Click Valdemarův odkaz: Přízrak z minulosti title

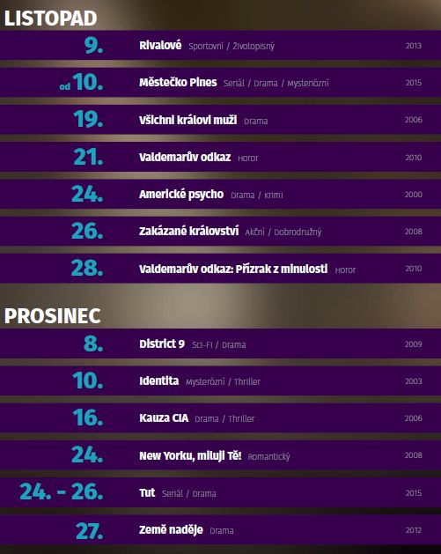tap(233, 269)
